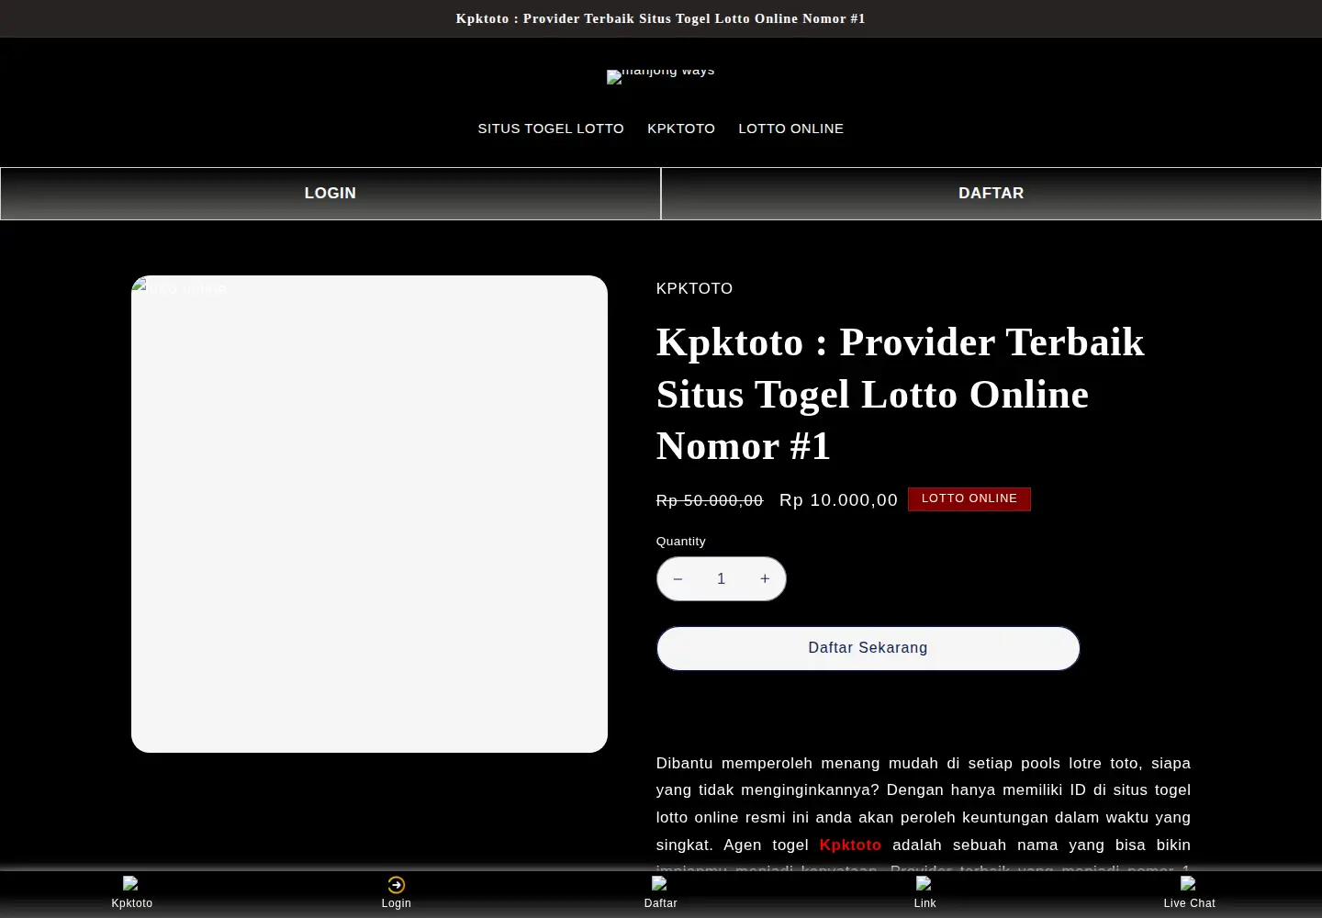Click the Kpktoto icon in bottom bar
Viewport: 1322px width, 918px height.
(x=131, y=884)
